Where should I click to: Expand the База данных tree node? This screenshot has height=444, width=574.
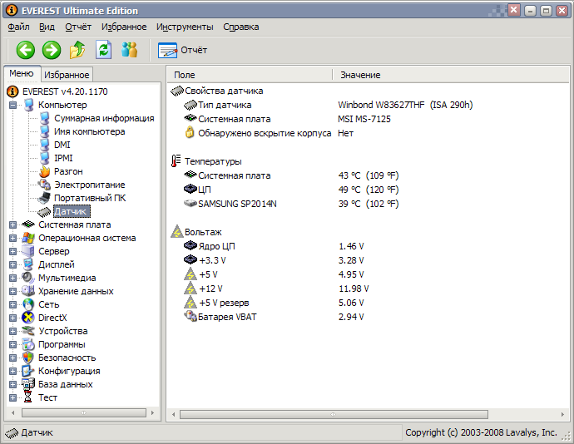click(x=12, y=384)
